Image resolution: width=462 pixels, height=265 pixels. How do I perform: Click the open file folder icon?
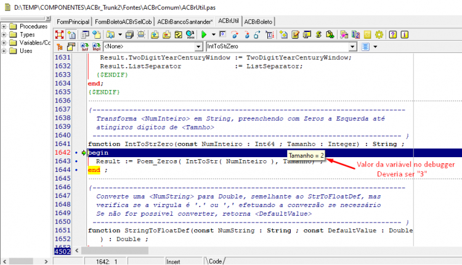[x=110, y=35]
